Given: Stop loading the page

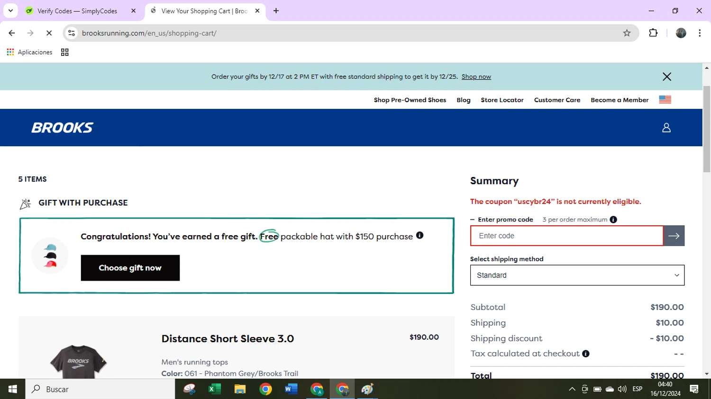Looking at the screenshot, I should click(49, 33).
